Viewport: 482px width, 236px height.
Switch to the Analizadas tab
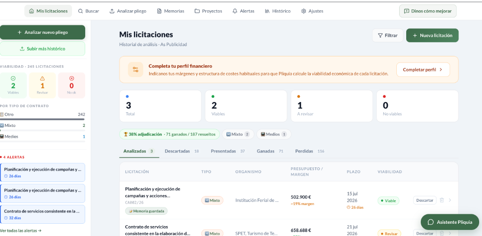click(139, 151)
